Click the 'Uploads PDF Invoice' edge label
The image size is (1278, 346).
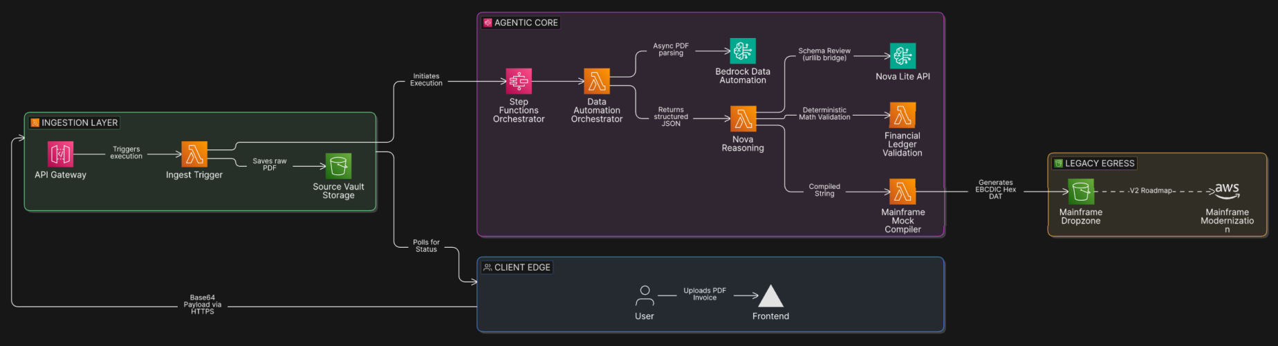tap(705, 294)
